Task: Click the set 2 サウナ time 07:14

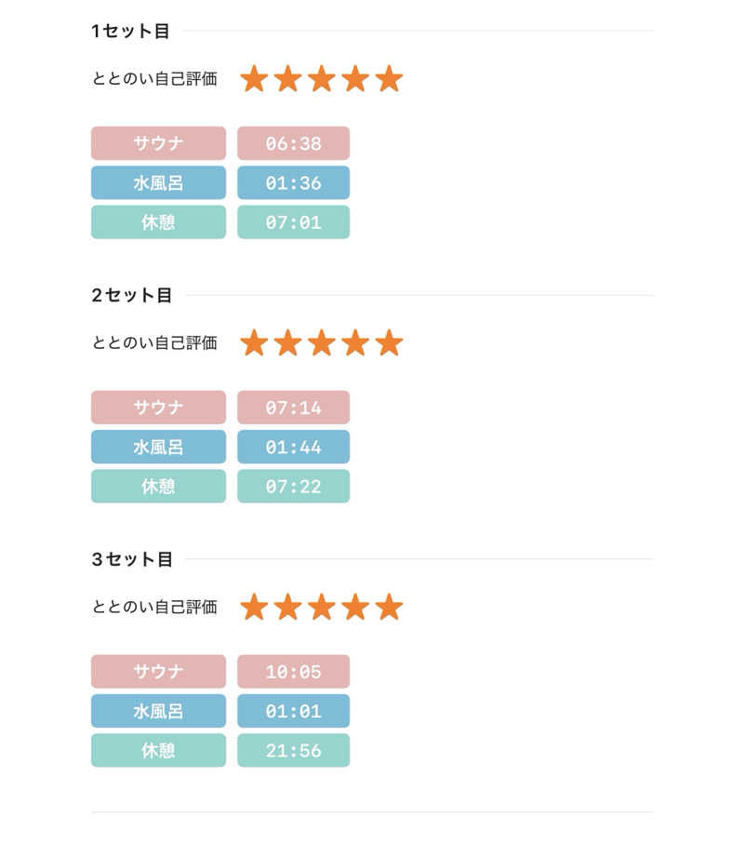Action: click(x=293, y=408)
